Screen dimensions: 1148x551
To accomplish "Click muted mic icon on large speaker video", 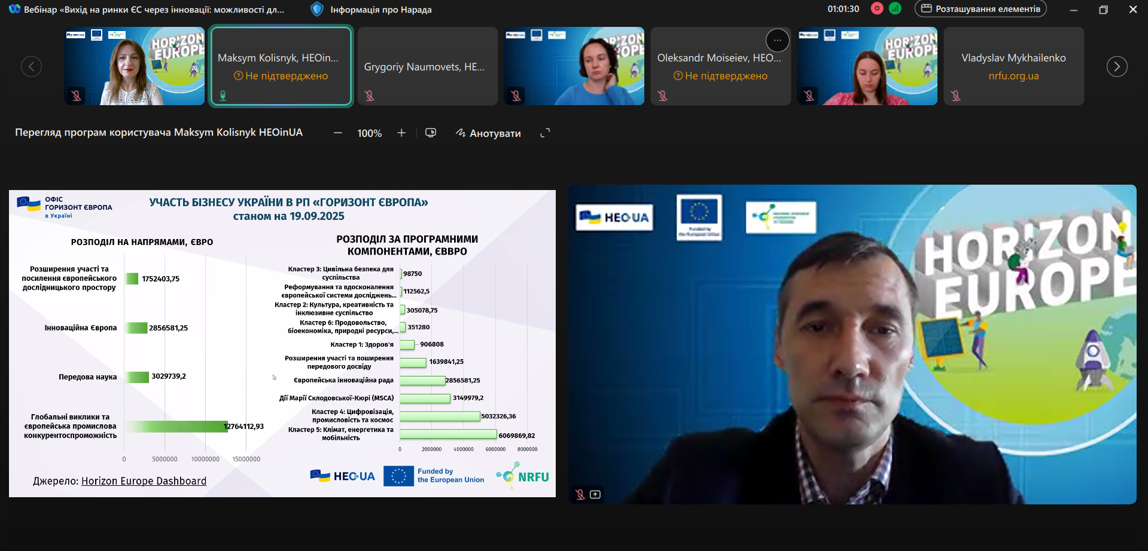I will [580, 494].
